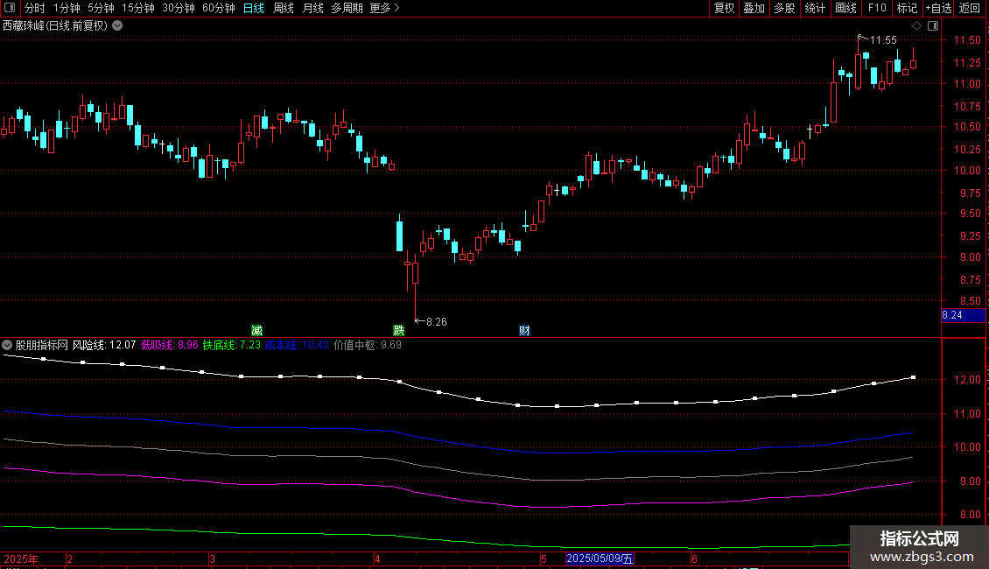Click 铁底线: 7.23 indicator value
Image resolution: width=989 pixels, height=569 pixels.
pos(231,345)
